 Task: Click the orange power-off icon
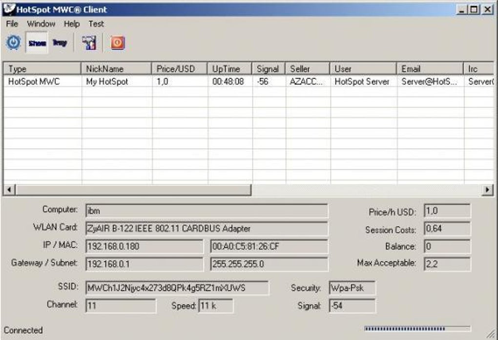click(117, 42)
